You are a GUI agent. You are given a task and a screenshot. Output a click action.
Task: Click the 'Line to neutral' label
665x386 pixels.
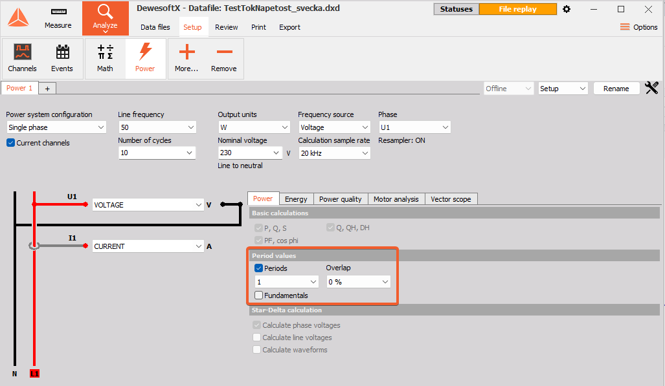(x=240, y=166)
